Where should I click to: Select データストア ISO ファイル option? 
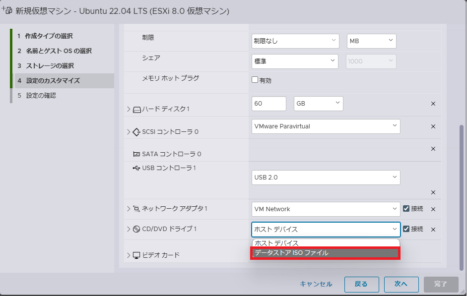coord(325,253)
